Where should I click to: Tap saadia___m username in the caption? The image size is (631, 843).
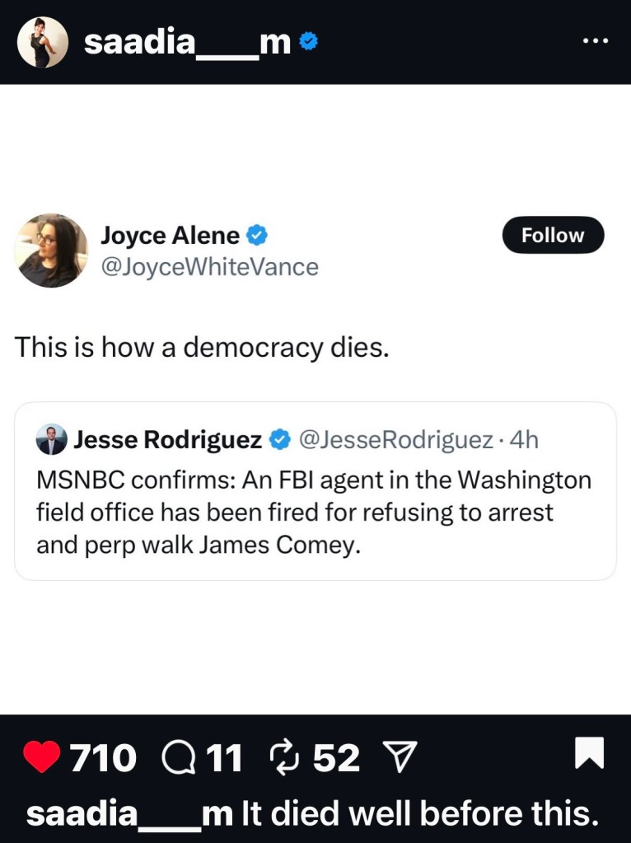pos(129,813)
